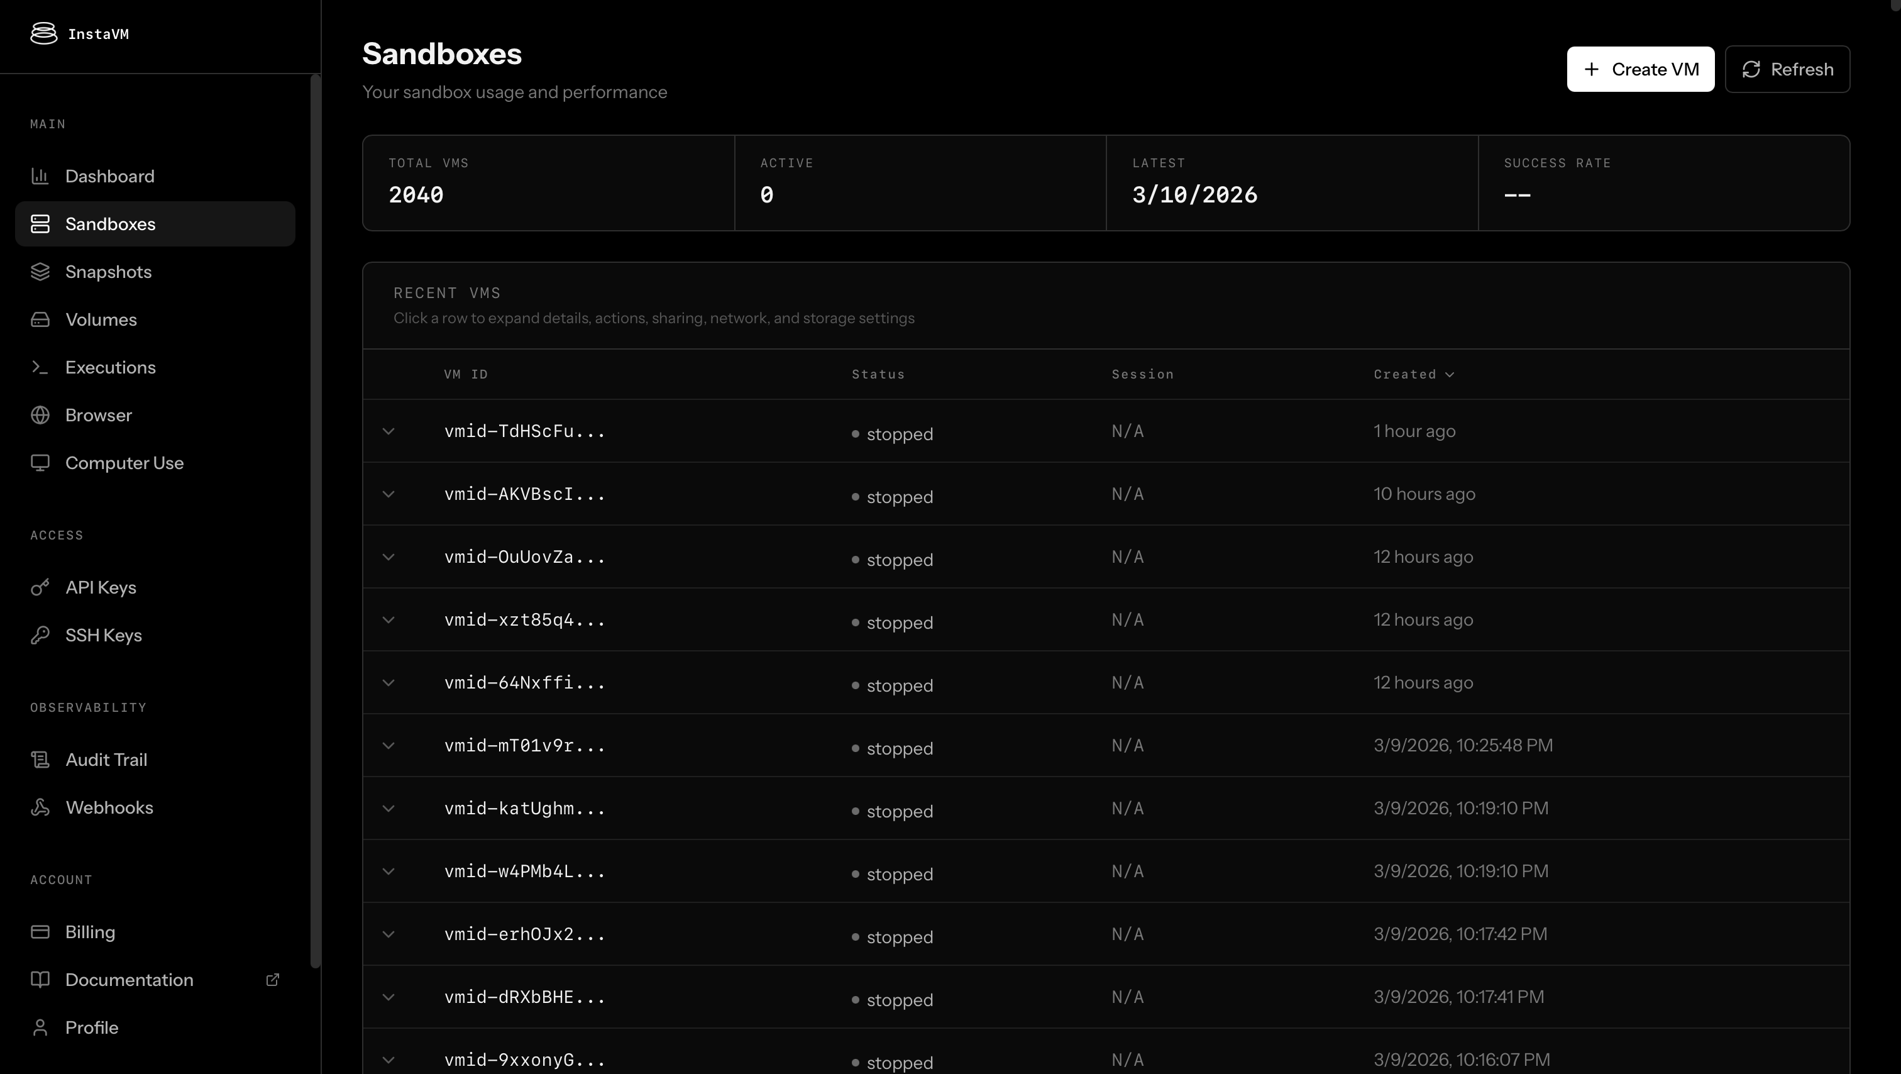Open the Billing section

(x=90, y=933)
